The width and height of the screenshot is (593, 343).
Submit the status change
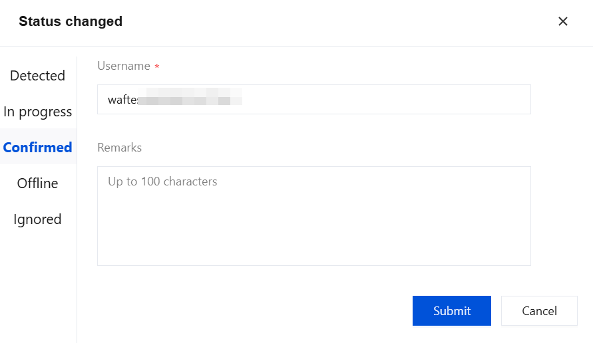tap(451, 310)
